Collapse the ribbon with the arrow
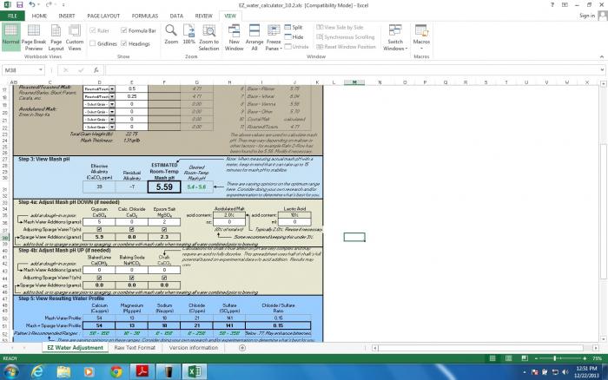 click(x=602, y=56)
